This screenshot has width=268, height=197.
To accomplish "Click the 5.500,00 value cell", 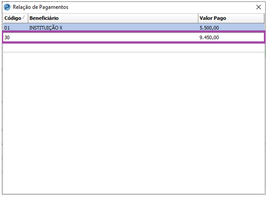I will 209,28.
